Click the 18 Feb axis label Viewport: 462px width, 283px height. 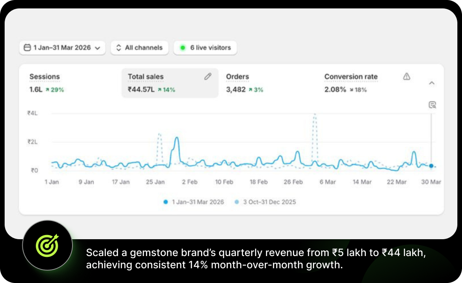(x=259, y=182)
